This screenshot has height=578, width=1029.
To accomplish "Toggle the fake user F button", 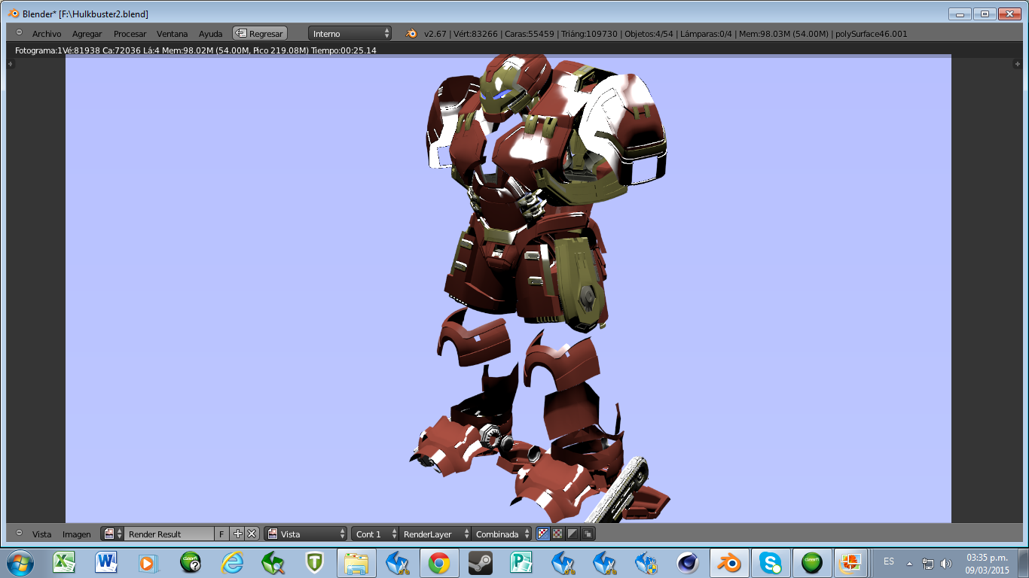I will coord(221,534).
